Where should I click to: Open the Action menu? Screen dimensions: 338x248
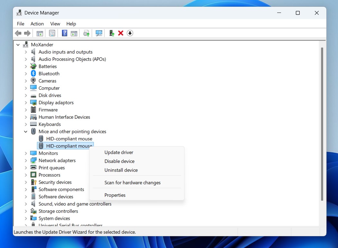(37, 24)
